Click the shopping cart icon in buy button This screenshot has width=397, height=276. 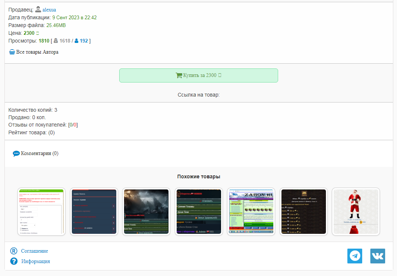click(179, 75)
